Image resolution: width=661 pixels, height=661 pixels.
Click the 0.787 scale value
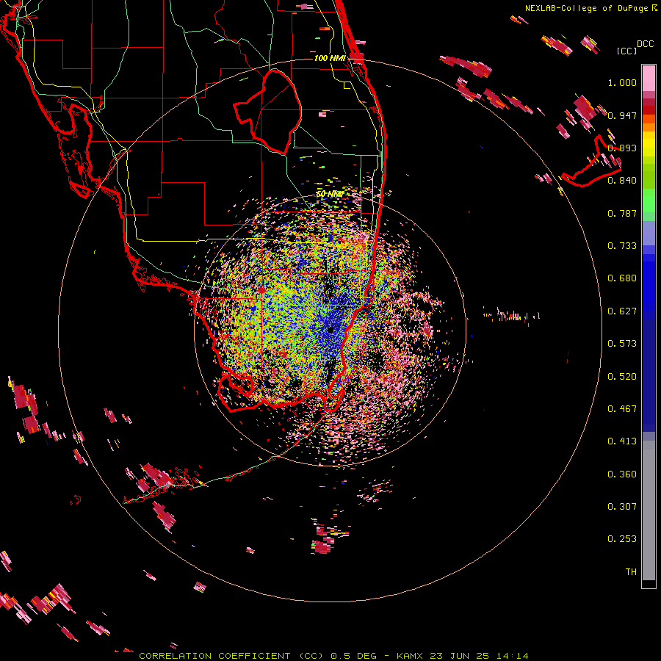point(622,213)
